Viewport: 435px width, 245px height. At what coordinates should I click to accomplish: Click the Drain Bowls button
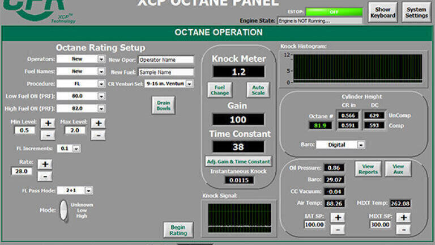click(x=163, y=105)
